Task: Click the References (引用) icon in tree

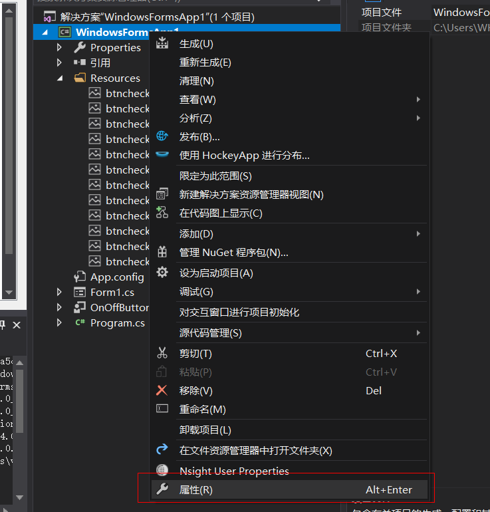Action: pos(80,63)
